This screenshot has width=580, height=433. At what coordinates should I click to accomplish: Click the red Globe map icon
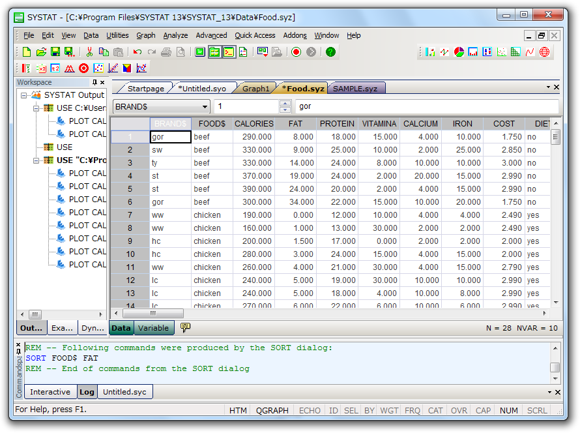[544, 52]
